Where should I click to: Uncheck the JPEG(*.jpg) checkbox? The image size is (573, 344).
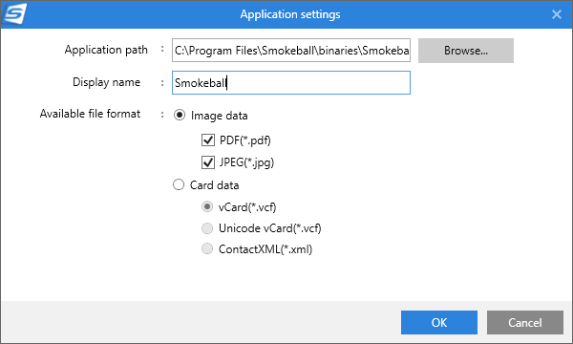[x=208, y=162]
